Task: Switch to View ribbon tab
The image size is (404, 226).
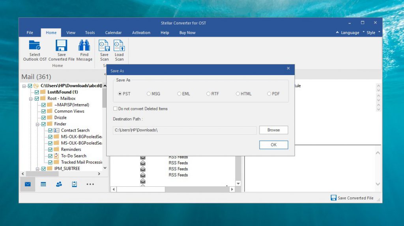Action: click(x=71, y=33)
